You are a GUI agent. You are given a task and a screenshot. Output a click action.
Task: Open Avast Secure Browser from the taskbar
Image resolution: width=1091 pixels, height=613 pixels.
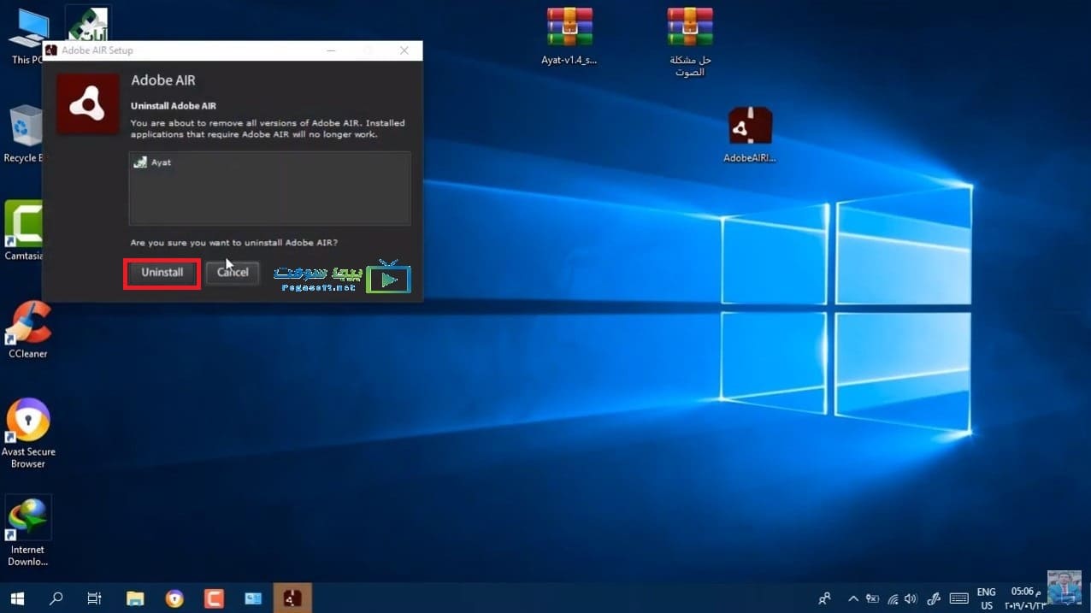[174, 598]
